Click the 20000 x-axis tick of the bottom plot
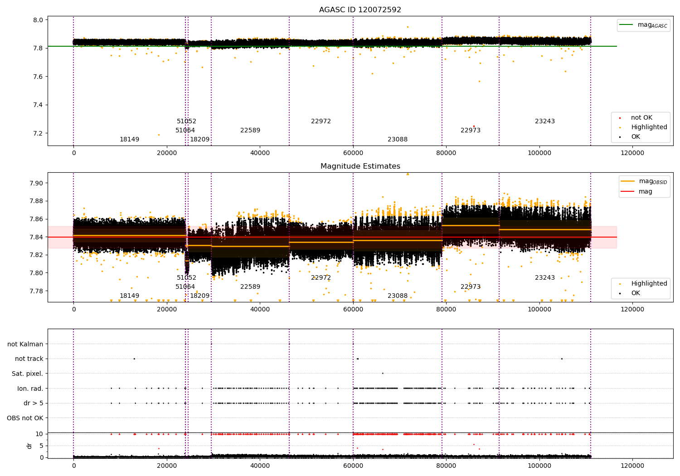This screenshot has height=476, width=680. [x=167, y=466]
